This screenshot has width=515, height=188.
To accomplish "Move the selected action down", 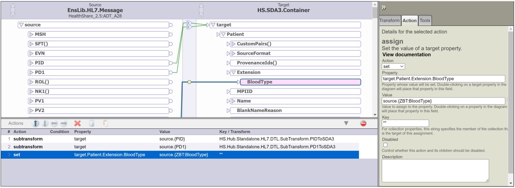I will tap(45, 123).
